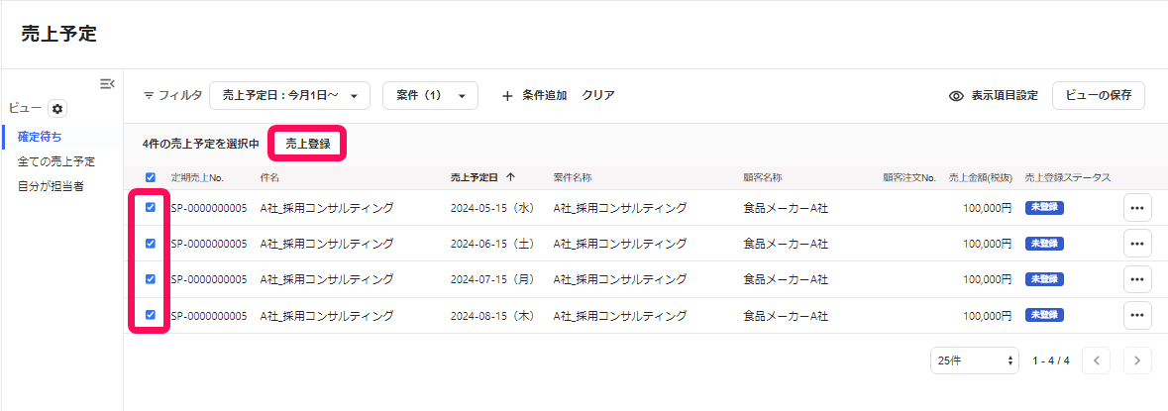
Task: Uncheck the 2024-08-15 row checkbox
Action: (151, 314)
